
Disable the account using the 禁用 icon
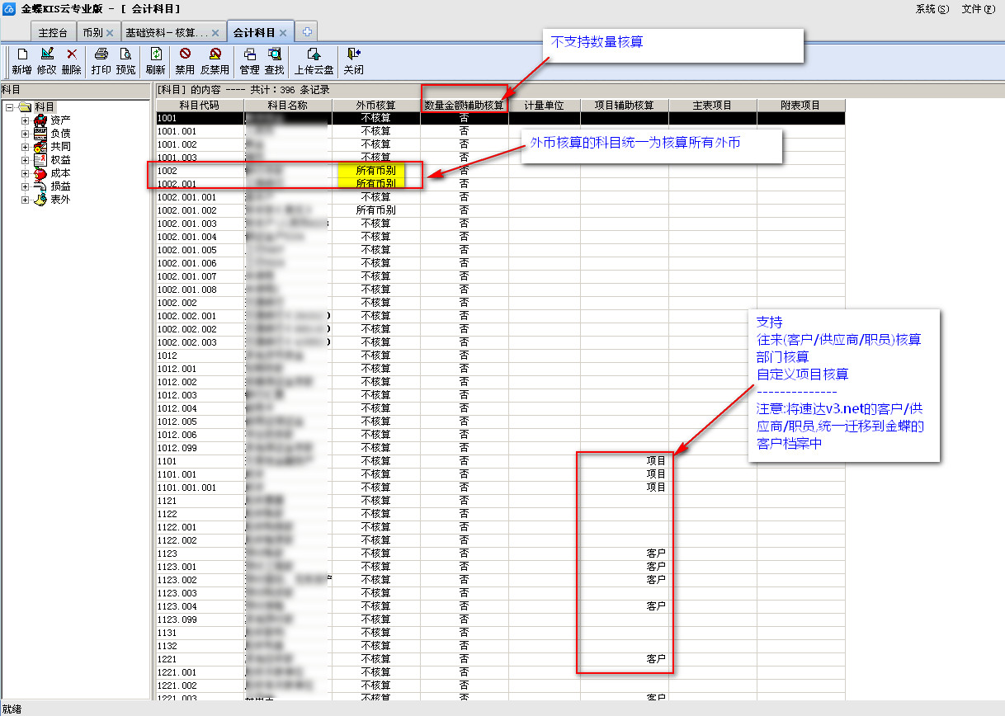pyautogui.click(x=185, y=54)
